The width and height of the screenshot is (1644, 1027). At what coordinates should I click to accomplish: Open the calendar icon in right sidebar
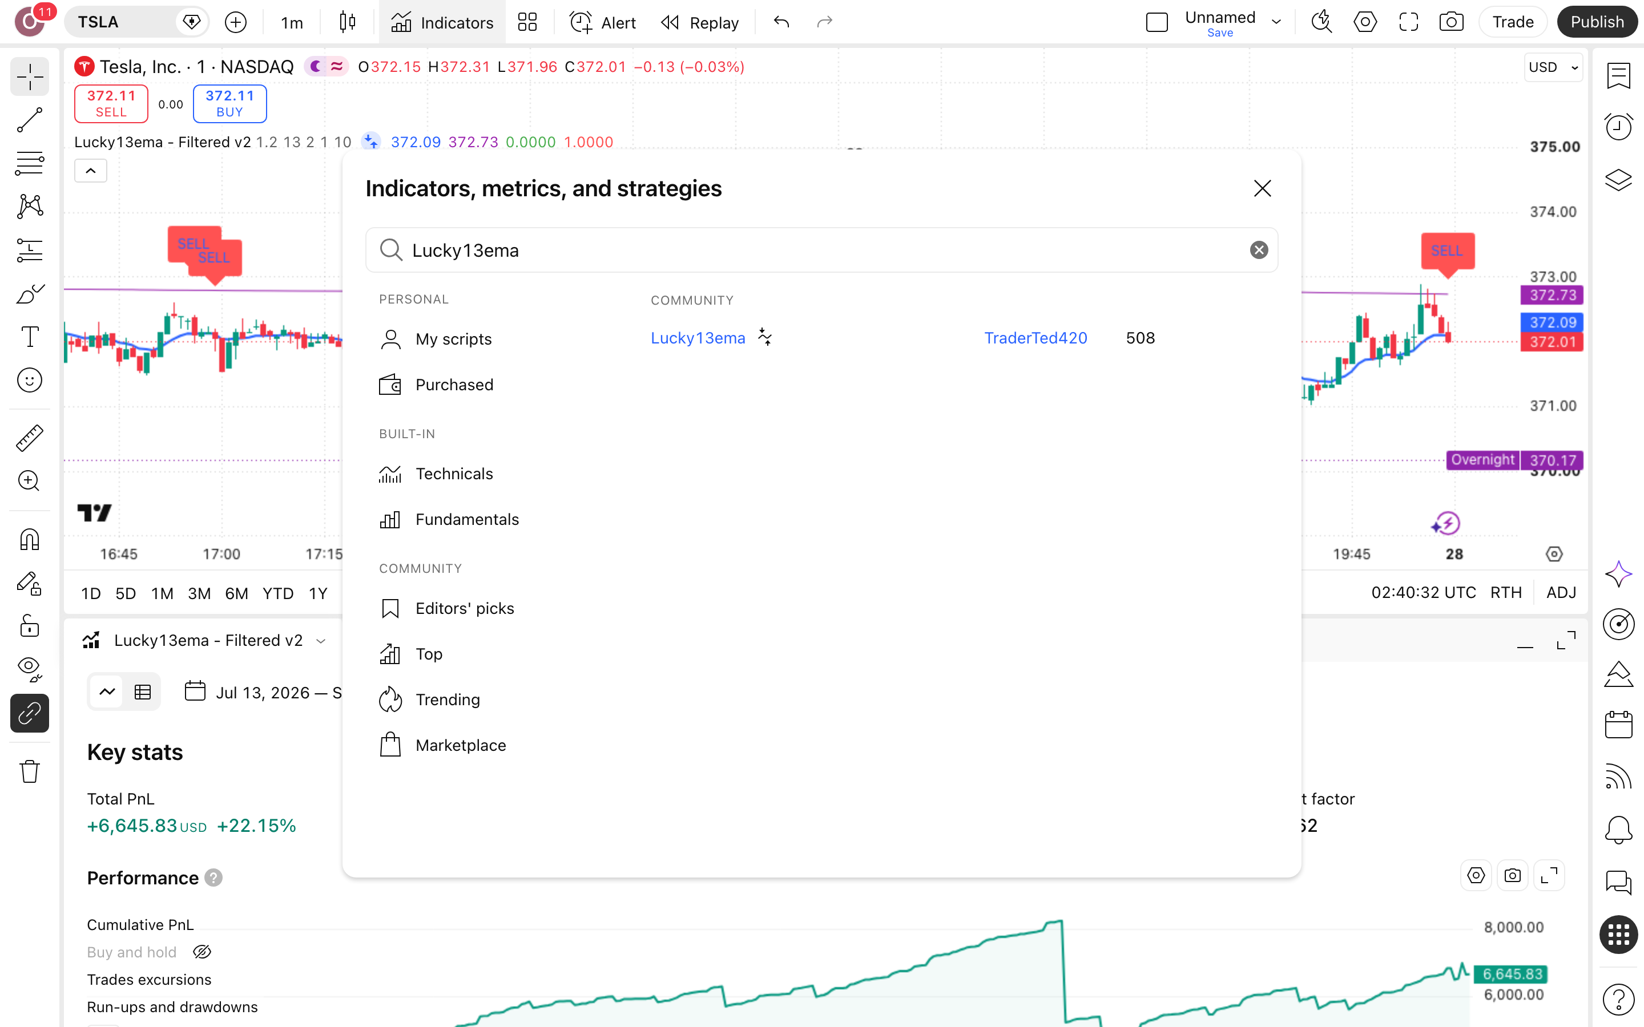coord(1619,725)
